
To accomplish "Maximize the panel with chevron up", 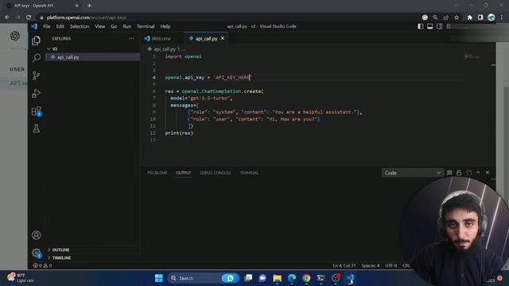I will click(478, 173).
